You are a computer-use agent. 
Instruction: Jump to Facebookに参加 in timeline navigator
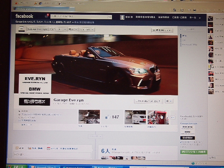(x=190, y=45)
